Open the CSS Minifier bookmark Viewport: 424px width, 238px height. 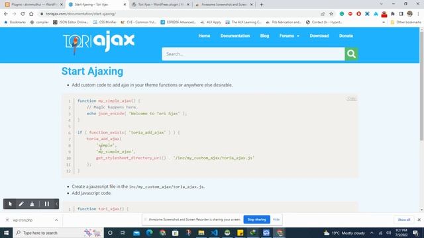(105, 22)
